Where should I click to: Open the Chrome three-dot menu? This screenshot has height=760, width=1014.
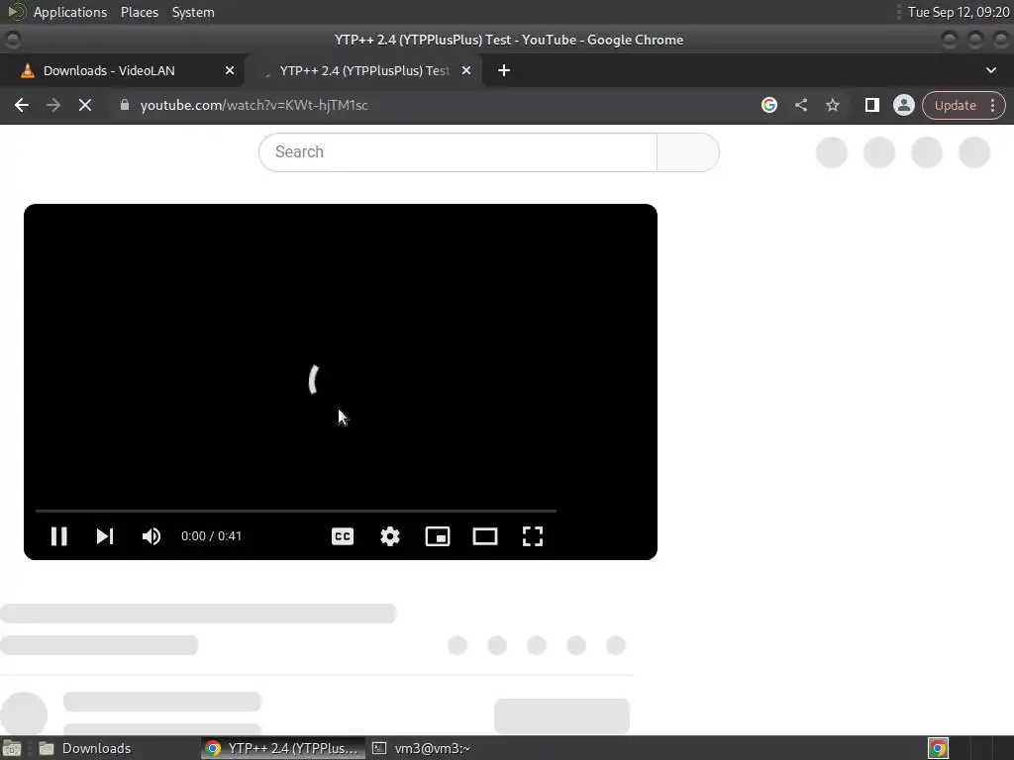(x=992, y=105)
